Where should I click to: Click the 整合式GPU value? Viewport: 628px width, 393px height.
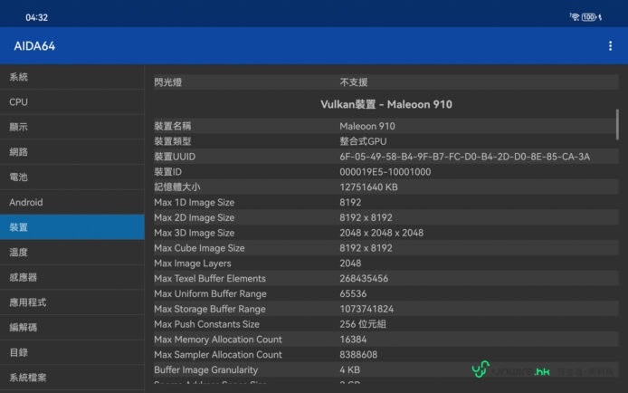point(363,141)
